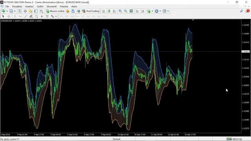Open the Visualizza menu
251x141 pixels.
pyautogui.click(x=17, y=6)
